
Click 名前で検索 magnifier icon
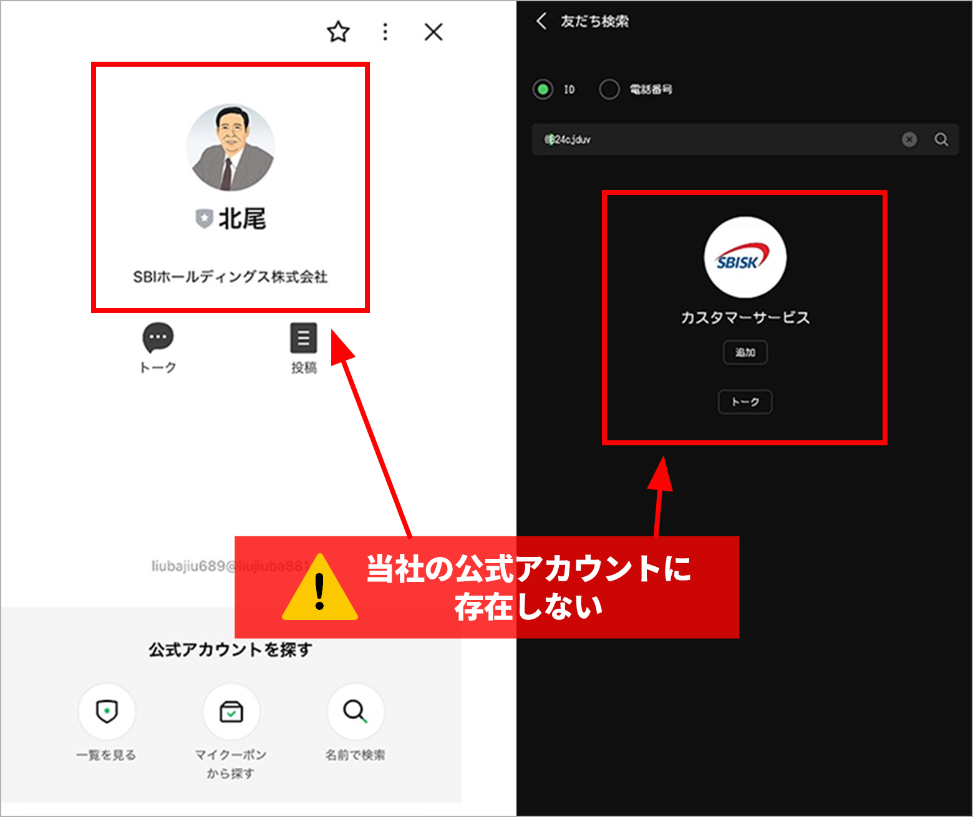point(356,712)
